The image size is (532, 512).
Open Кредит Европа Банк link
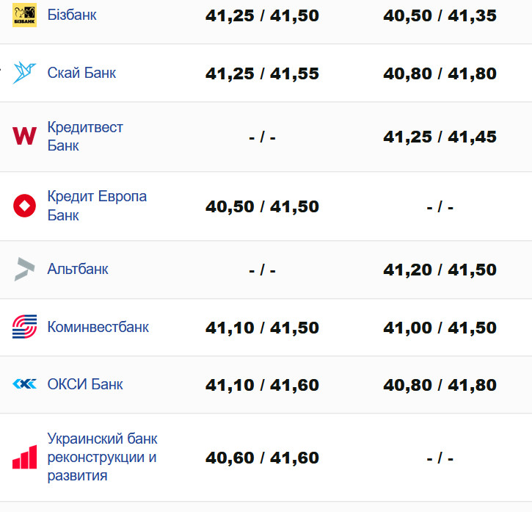pos(97,206)
